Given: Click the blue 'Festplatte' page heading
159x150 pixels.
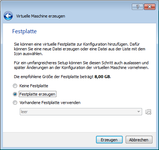Looking at the screenshot, I should pyautogui.click(x=25, y=31).
